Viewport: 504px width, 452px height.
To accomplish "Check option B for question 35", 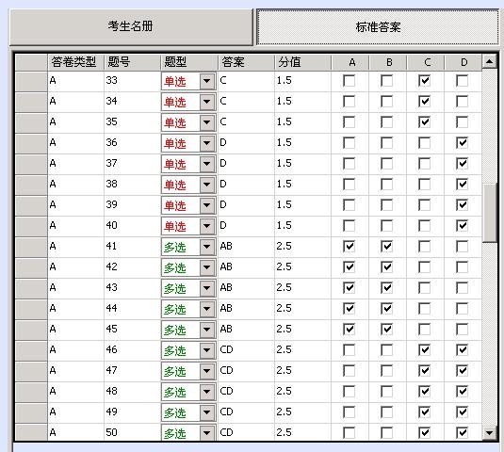I will (x=386, y=122).
